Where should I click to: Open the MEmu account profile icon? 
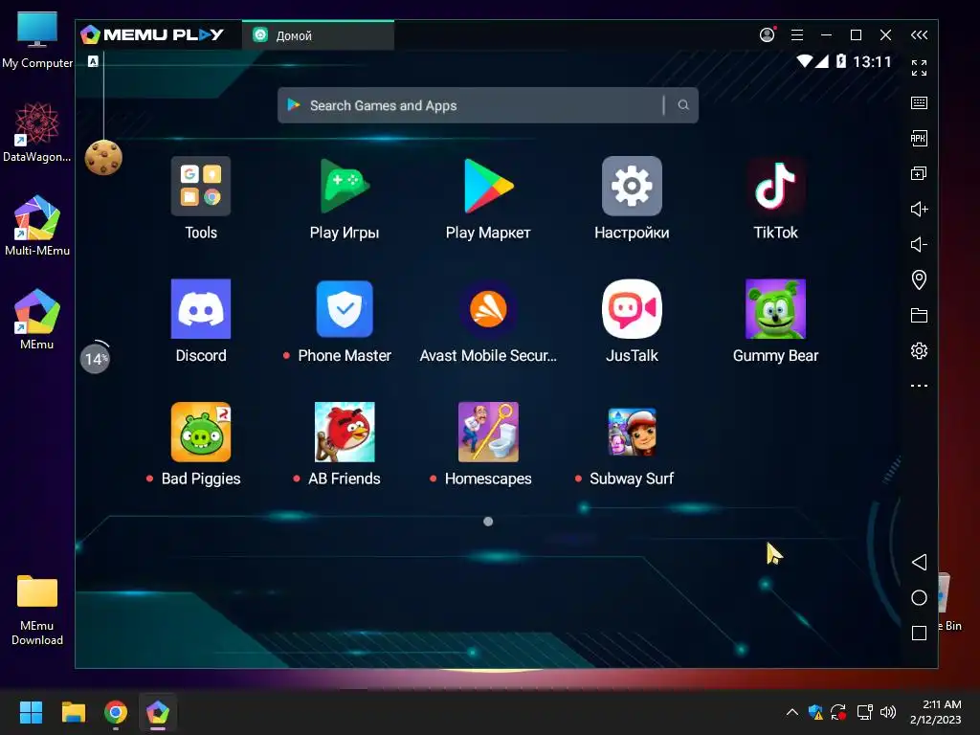click(768, 34)
